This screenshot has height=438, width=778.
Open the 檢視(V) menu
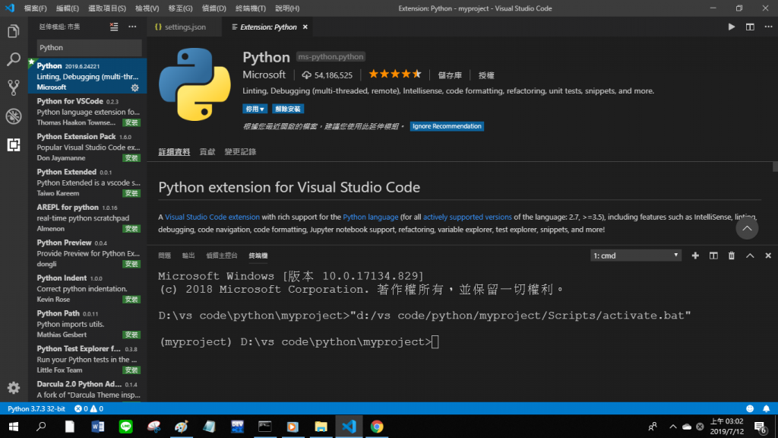pyautogui.click(x=147, y=8)
